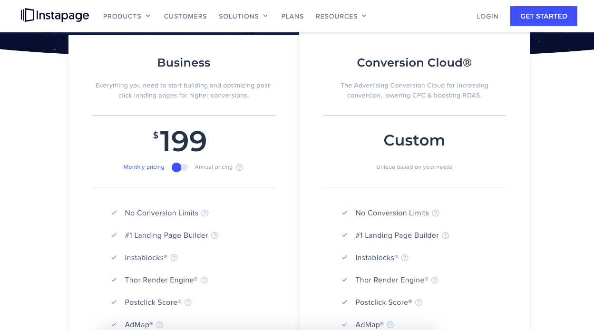The height and width of the screenshot is (330, 594).
Task: Expand the RESOURCES dropdown
Action: (x=341, y=16)
